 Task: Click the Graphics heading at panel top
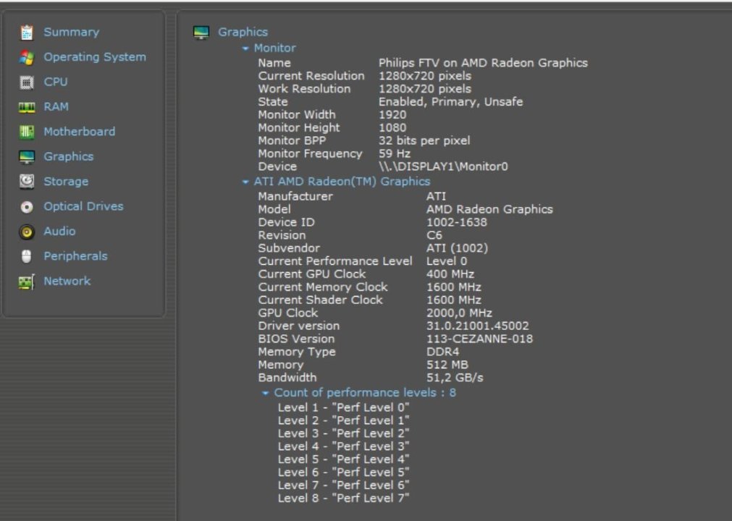pos(243,32)
